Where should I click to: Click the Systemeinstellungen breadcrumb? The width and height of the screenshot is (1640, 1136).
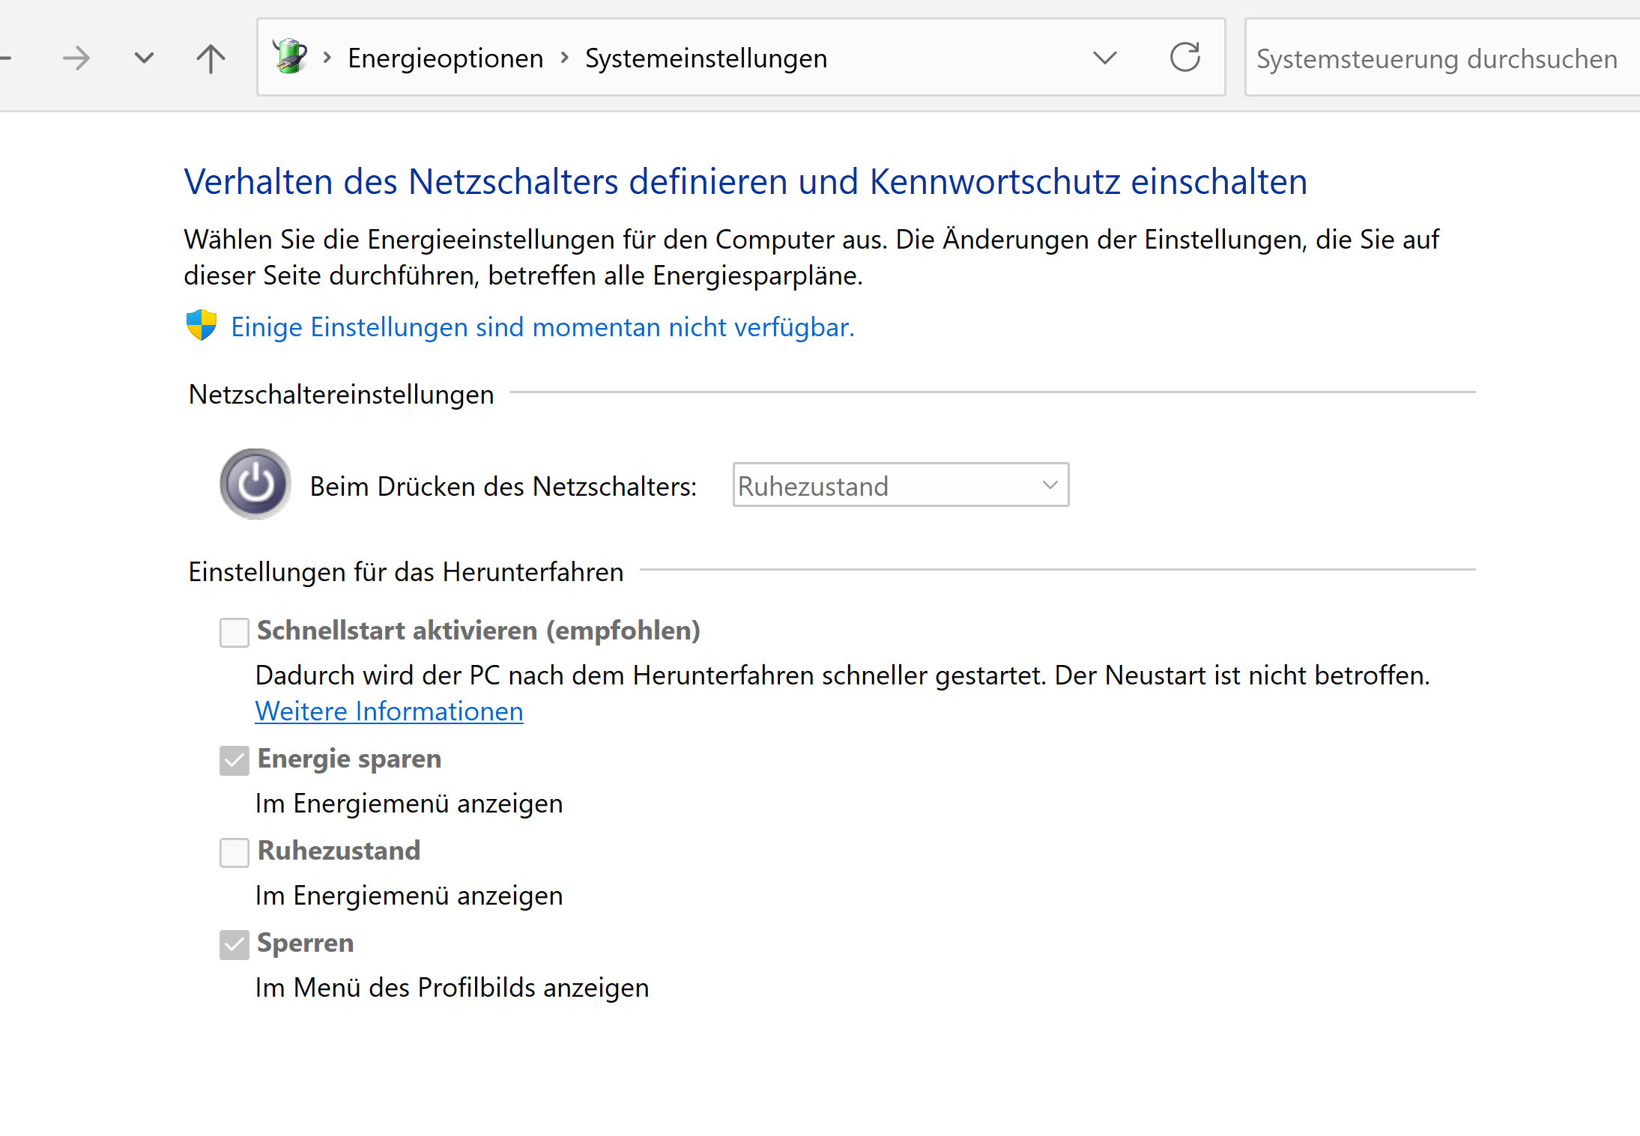point(706,58)
